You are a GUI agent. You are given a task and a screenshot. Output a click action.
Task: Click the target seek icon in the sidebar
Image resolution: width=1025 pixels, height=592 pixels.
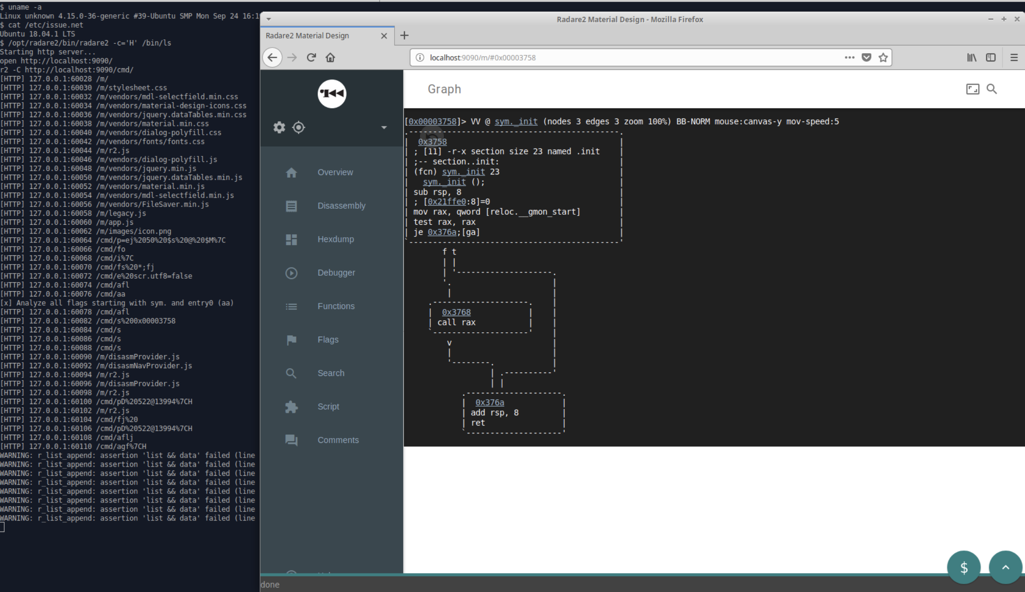tap(299, 127)
